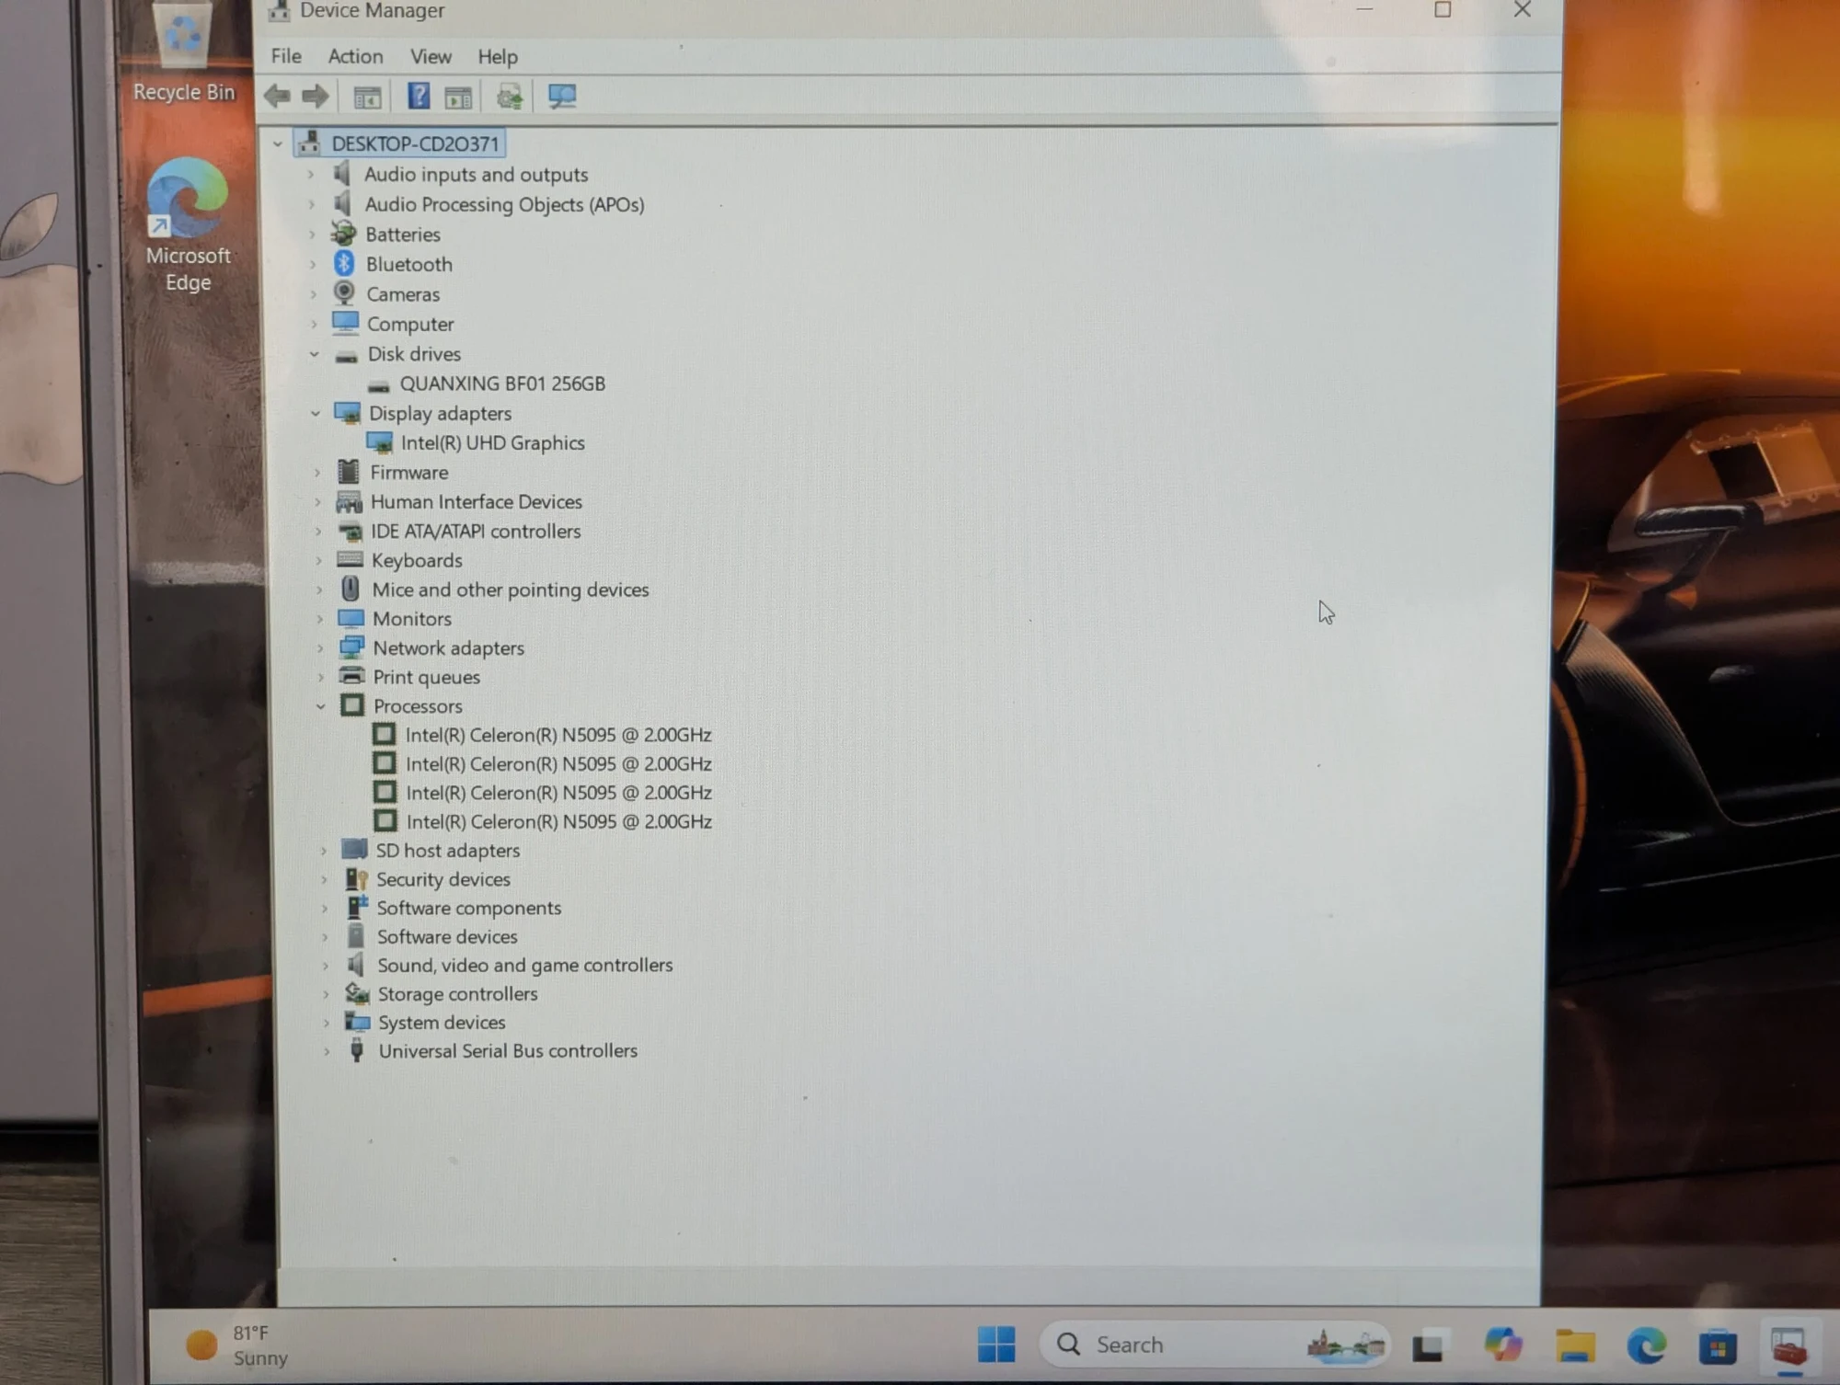The width and height of the screenshot is (1840, 1385).
Task: Expand the Sound, video and game controllers node
Action: point(325,966)
